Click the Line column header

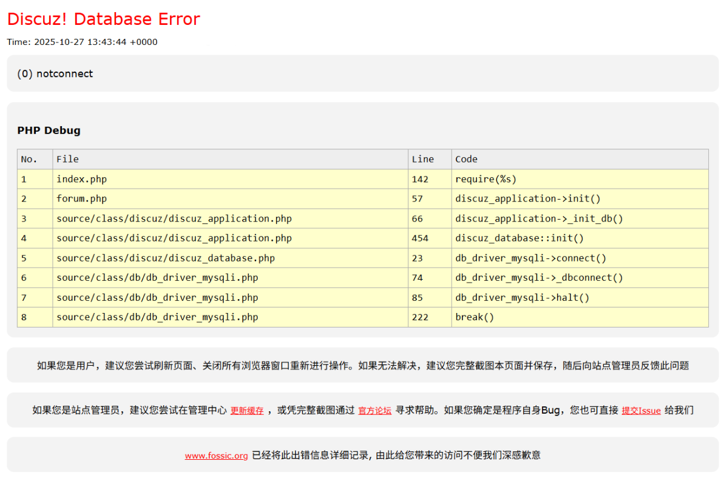tap(422, 159)
